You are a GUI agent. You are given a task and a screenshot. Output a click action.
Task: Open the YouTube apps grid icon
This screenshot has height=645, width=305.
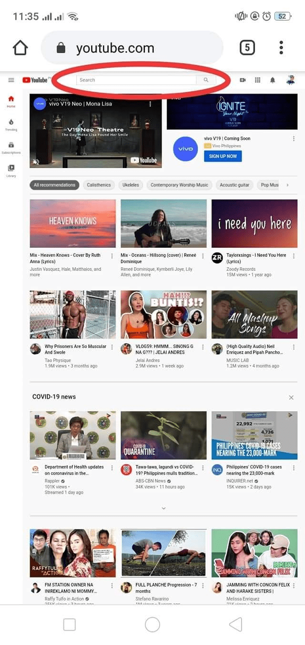pyautogui.click(x=257, y=80)
